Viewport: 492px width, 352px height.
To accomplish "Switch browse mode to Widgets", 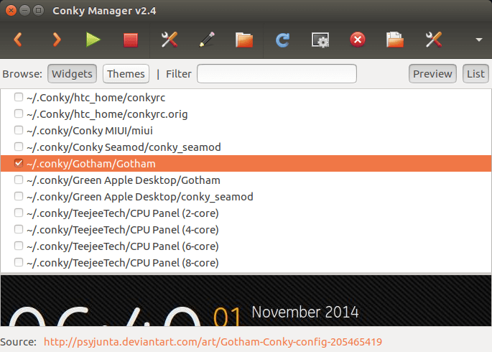I will pyautogui.click(x=72, y=73).
